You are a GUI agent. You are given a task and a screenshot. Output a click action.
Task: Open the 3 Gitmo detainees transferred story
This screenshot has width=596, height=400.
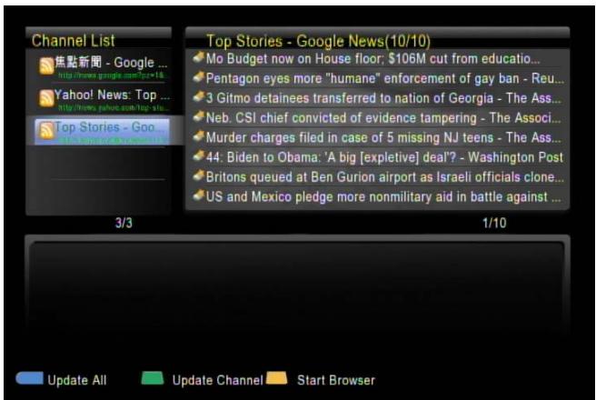coord(383,98)
